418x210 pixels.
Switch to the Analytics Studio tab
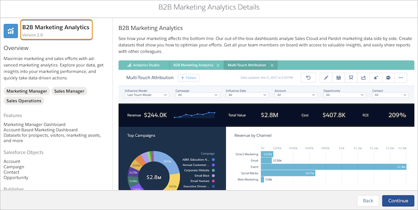click(x=144, y=65)
